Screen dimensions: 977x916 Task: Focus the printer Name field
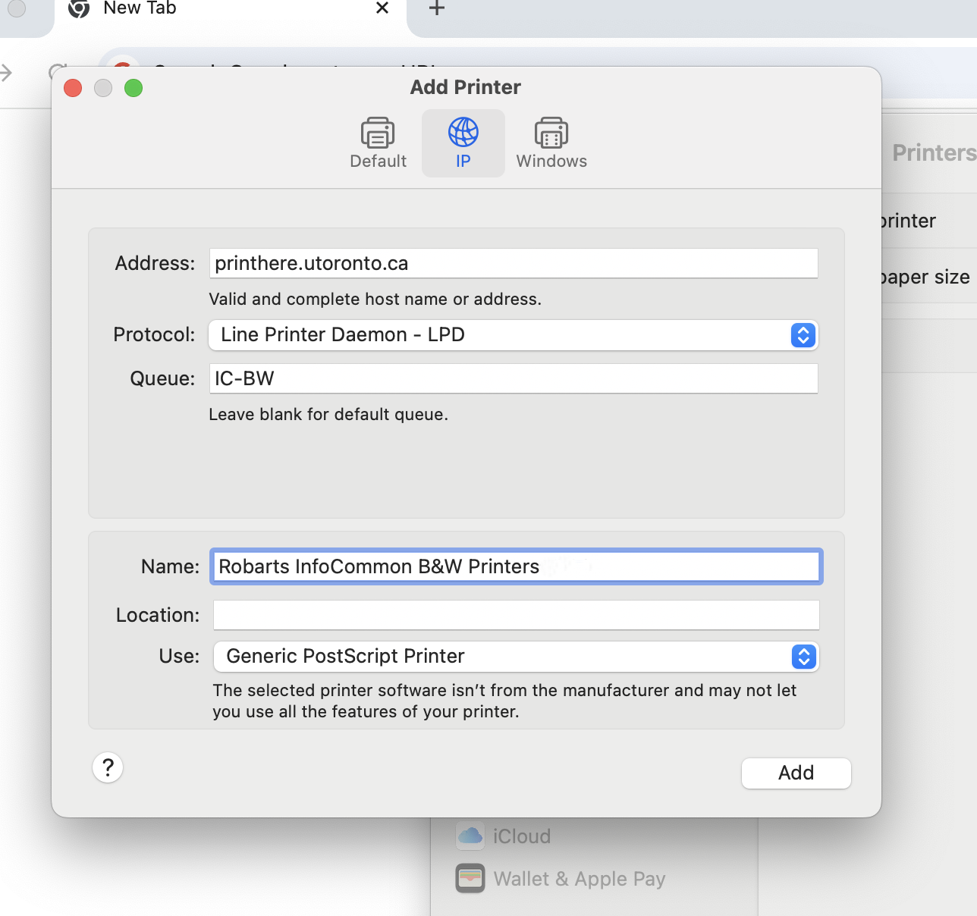click(516, 566)
